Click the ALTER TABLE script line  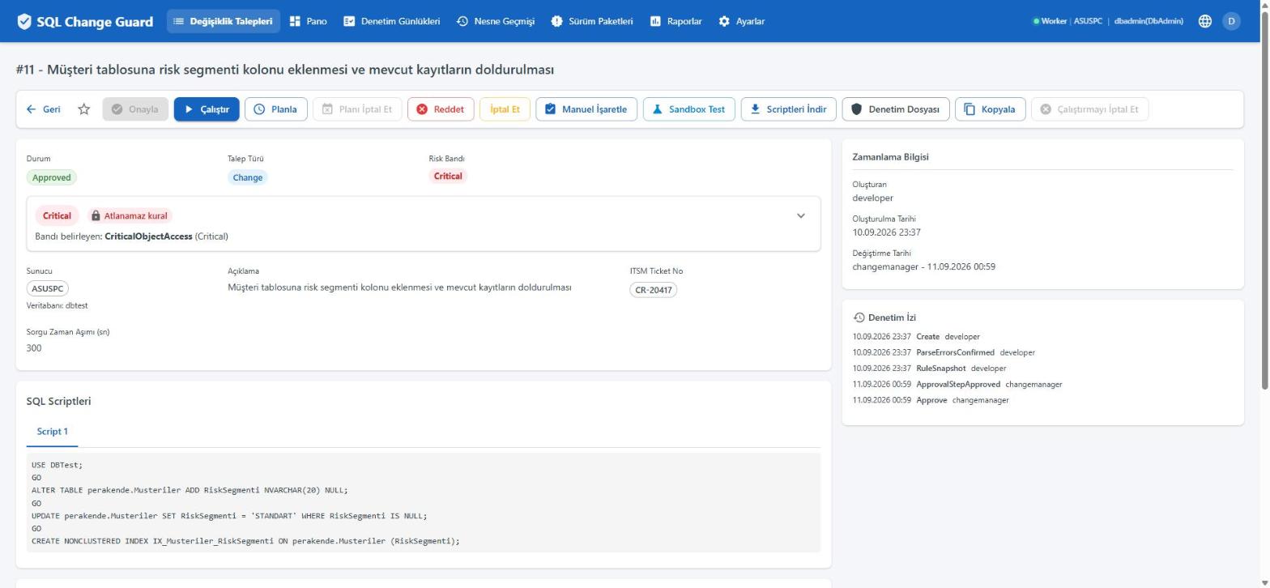coord(190,490)
